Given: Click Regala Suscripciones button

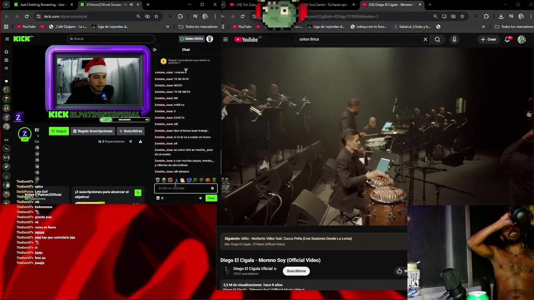Looking at the screenshot, I should pos(93,131).
